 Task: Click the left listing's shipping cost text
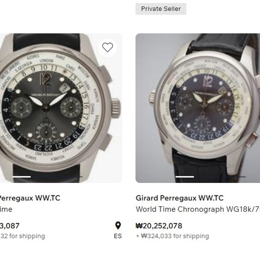[x=22, y=236]
